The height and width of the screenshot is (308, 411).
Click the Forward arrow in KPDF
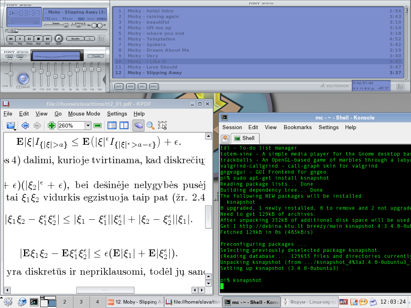(x=37, y=126)
